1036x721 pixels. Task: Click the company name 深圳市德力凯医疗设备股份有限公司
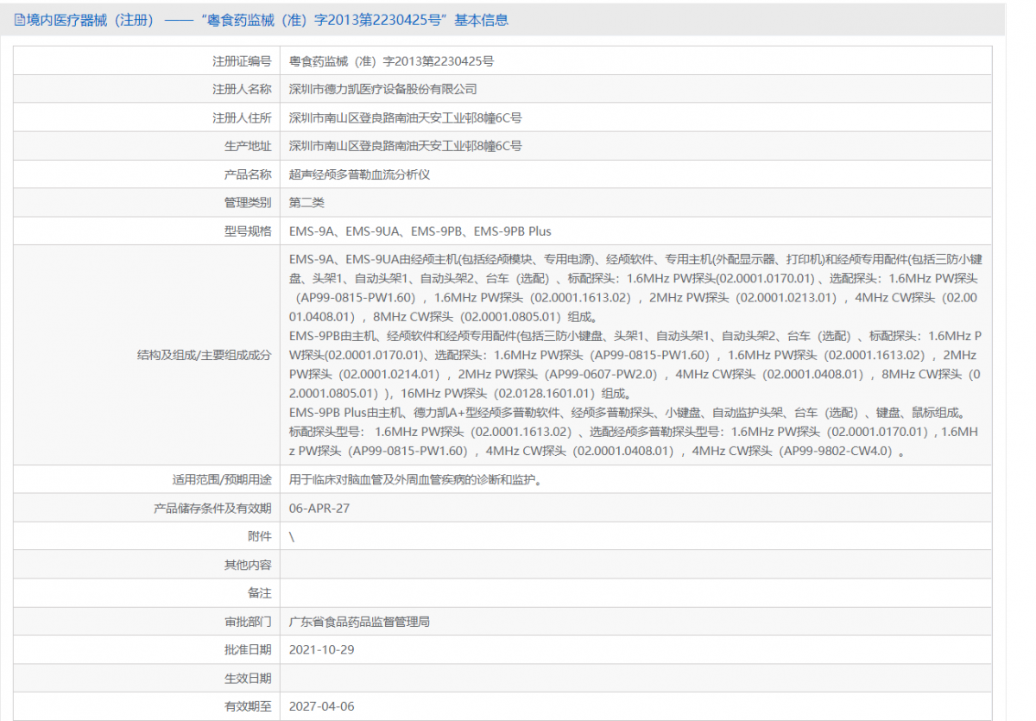[x=382, y=89]
